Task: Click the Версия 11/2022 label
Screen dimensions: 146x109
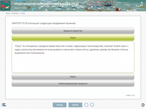Action: click(20, 8)
